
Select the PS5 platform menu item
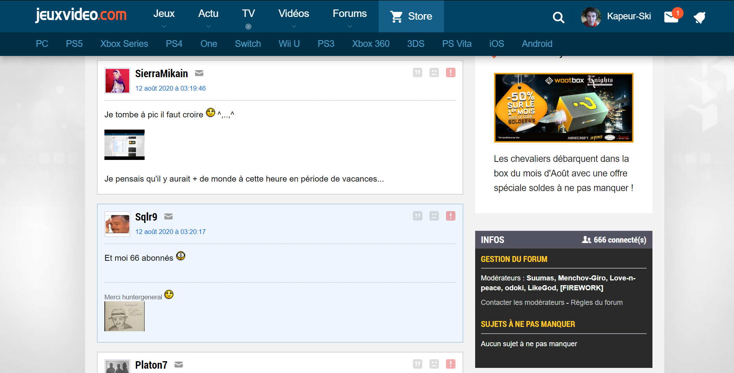tap(74, 44)
